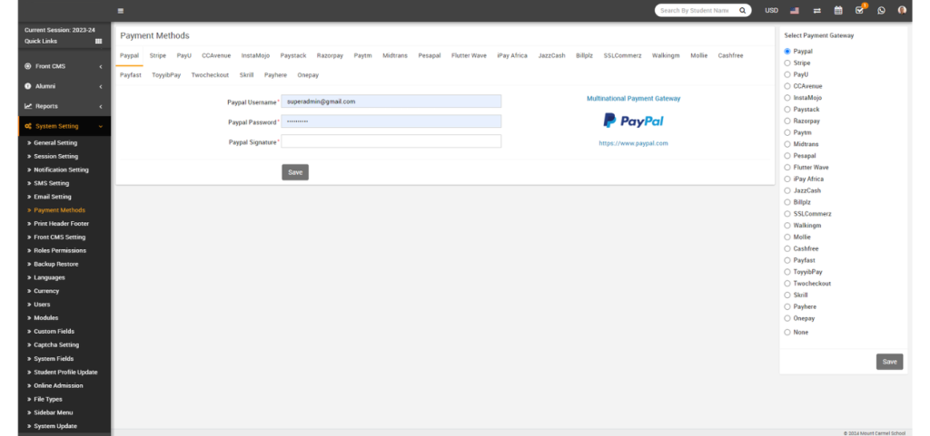The width and height of the screenshot is (930, 436).
Task: Click the user profile avatar
Action: (902, 11)
